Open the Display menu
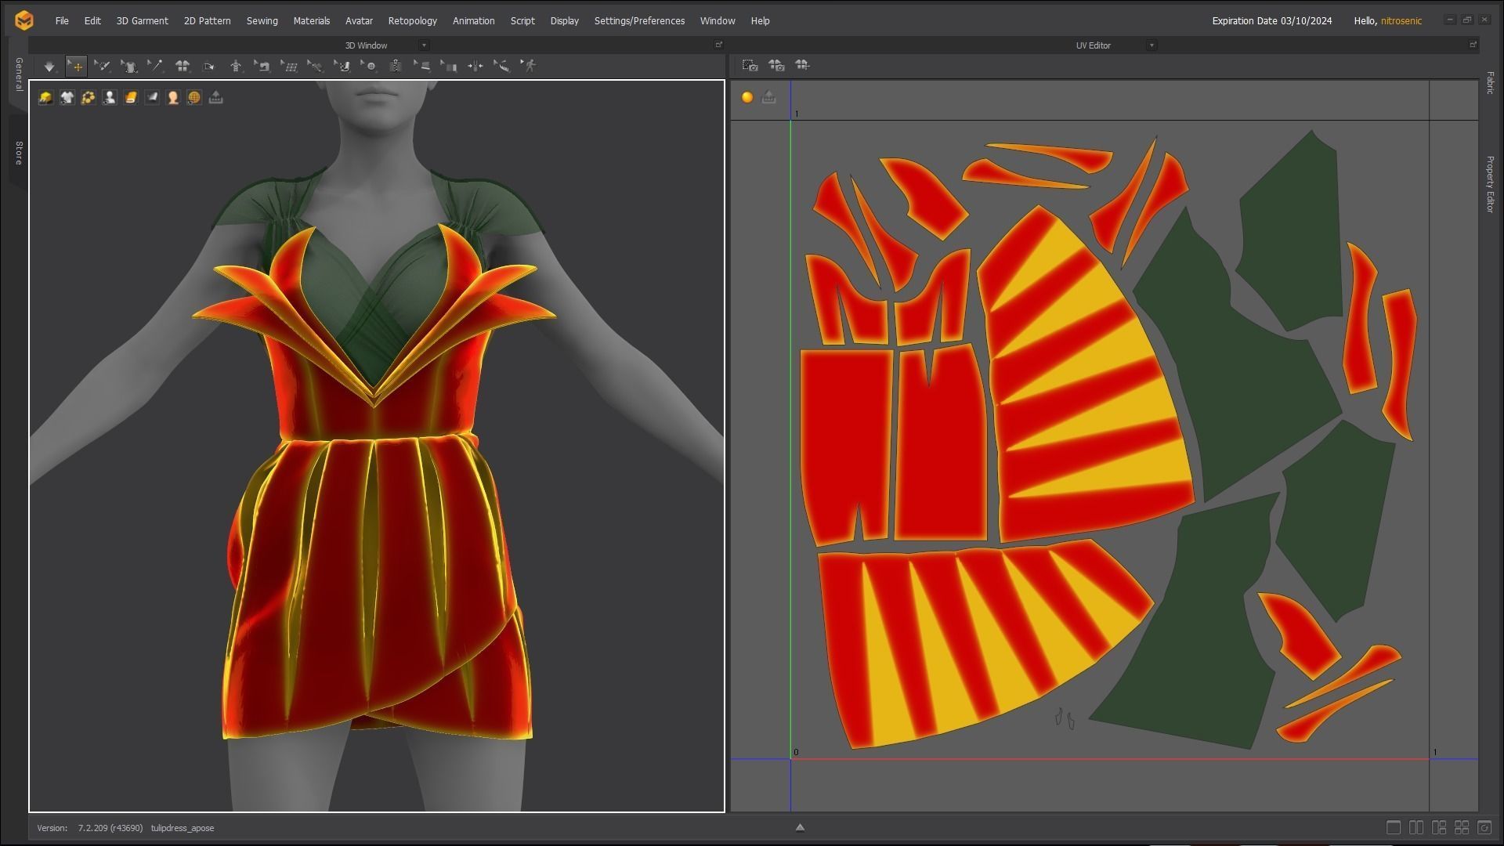 pos(564,21)
